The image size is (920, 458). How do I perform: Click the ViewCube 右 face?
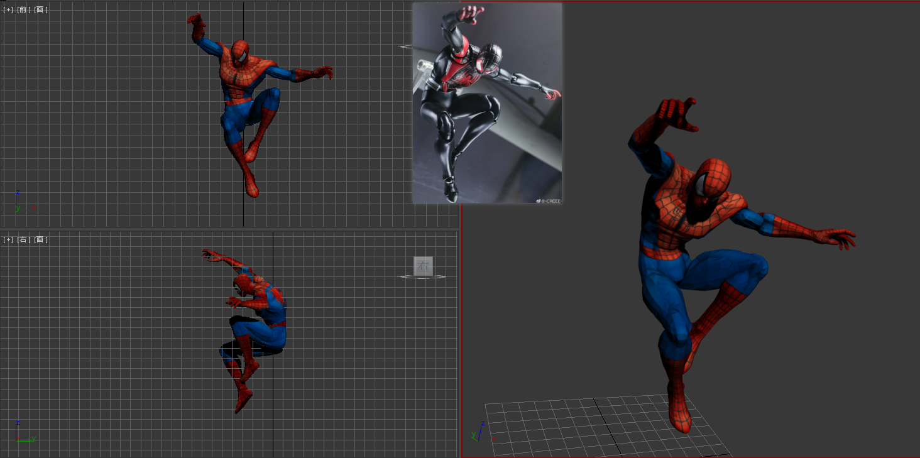[x=423, y=266]
